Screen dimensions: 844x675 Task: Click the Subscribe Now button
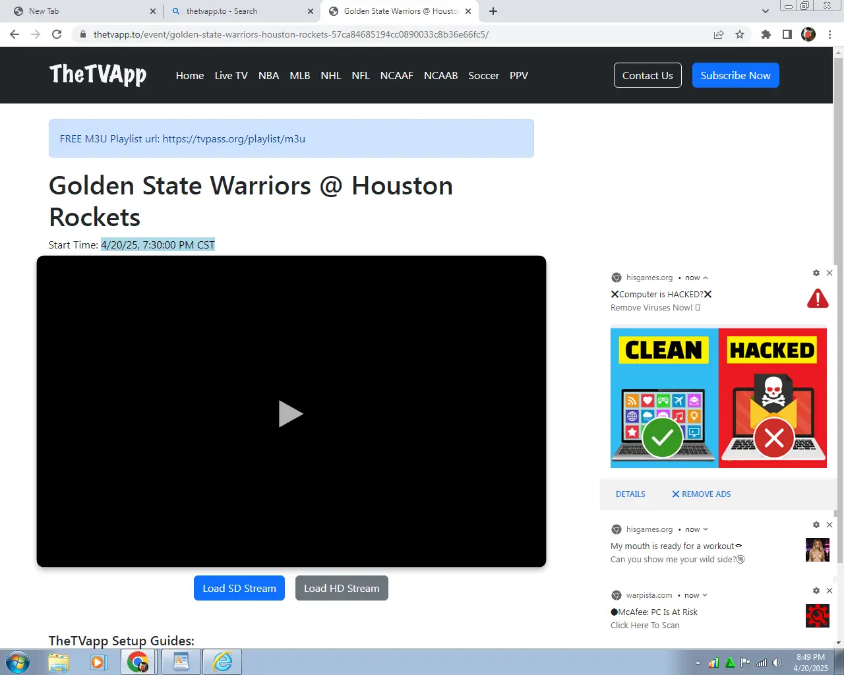click(736, 75)
